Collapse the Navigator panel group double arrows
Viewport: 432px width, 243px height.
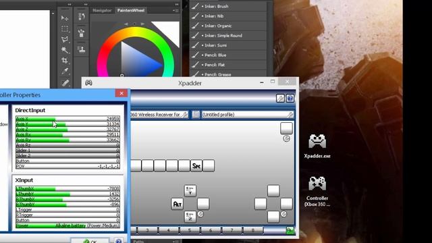pyautogui.click(x=177, y=5)
